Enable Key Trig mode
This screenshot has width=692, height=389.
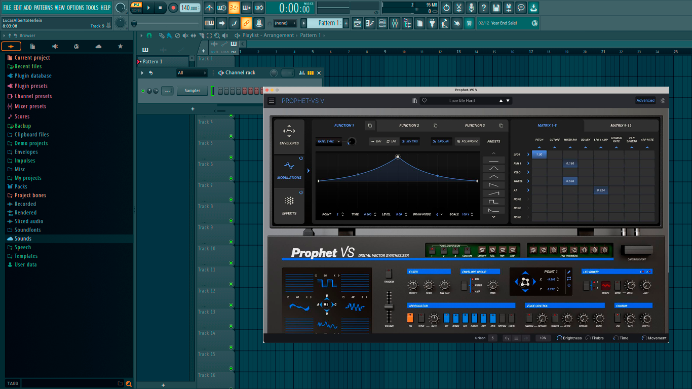[x=410, y=141]
